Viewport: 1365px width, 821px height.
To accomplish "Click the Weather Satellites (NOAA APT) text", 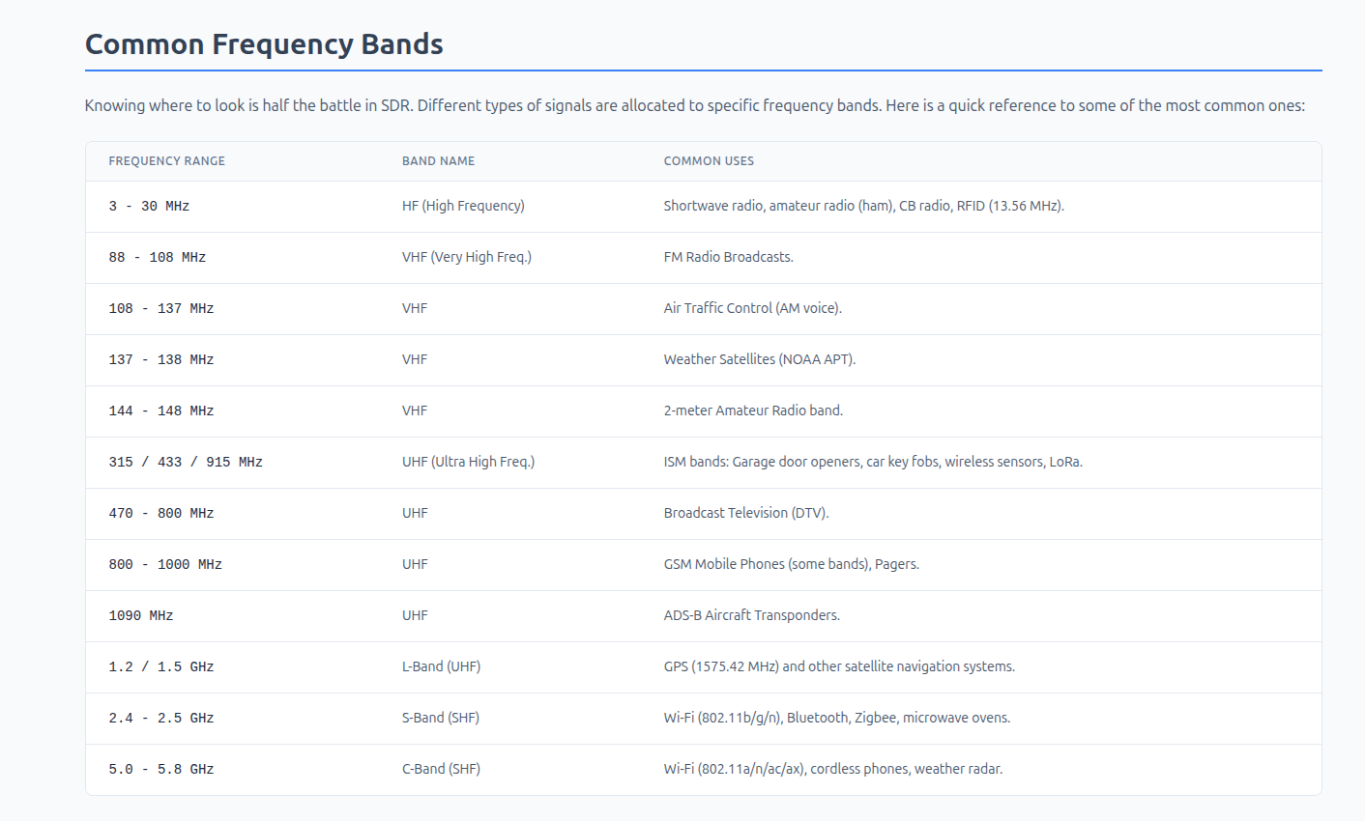I will [759, 359].
